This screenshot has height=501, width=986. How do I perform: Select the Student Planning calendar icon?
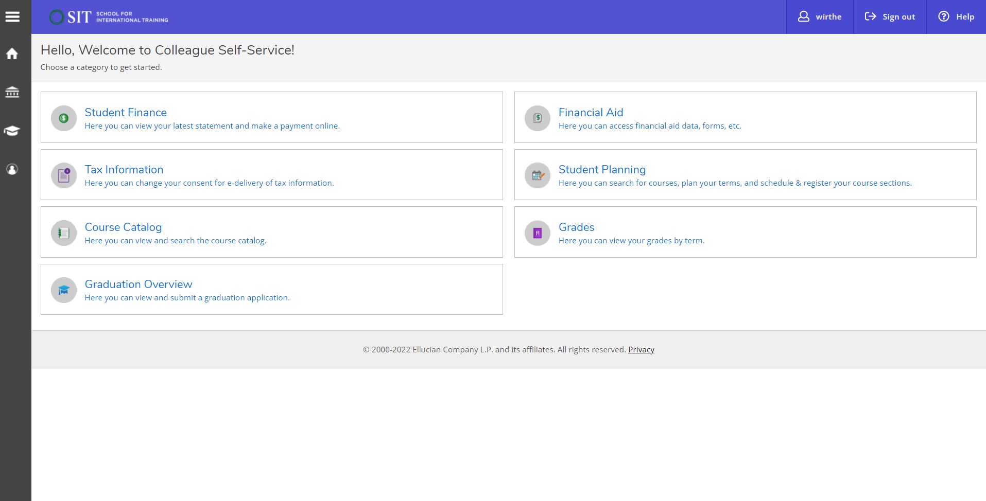click(537, 175)
